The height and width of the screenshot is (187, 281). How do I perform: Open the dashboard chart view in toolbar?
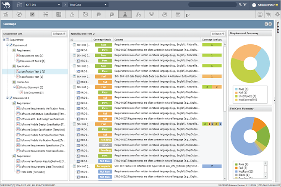(x=6, y=14)
